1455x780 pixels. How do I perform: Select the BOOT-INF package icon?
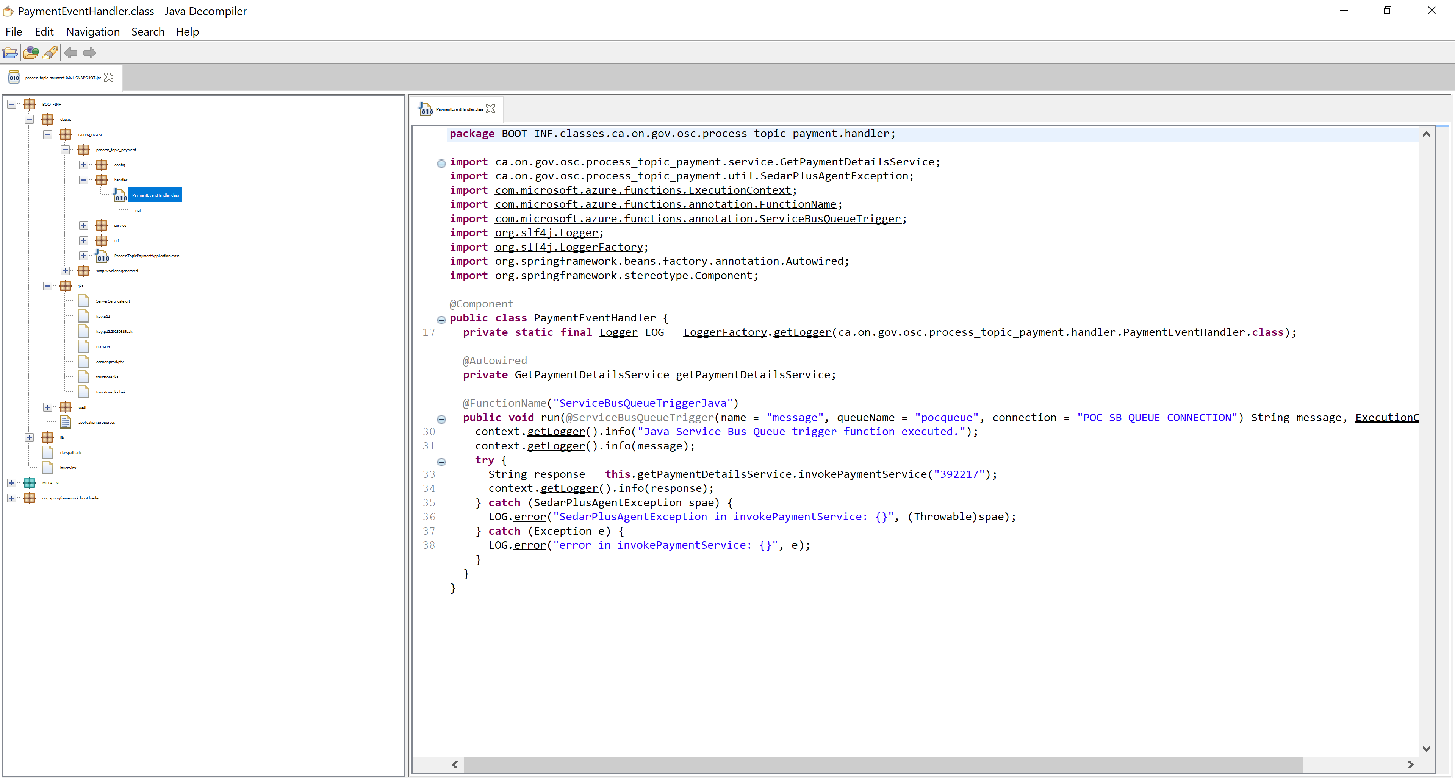30,105
